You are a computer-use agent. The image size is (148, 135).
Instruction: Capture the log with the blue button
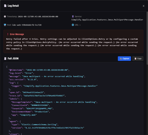click(x=124, y=58)
